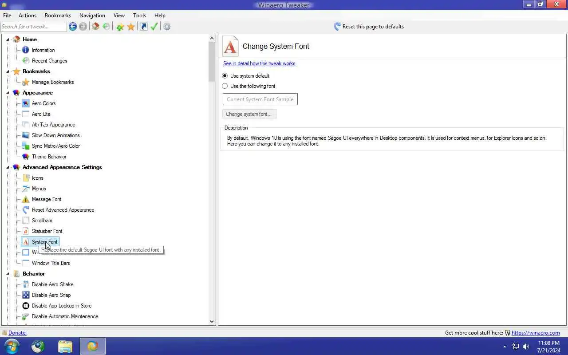The width and height of the screenshot is (568, 355).
Task: Open the File menu
Action: click(7, 16)
